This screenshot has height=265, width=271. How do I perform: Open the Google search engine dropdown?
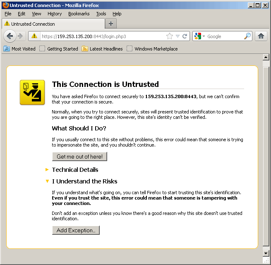pyautogui.click(x=199, y=36)
